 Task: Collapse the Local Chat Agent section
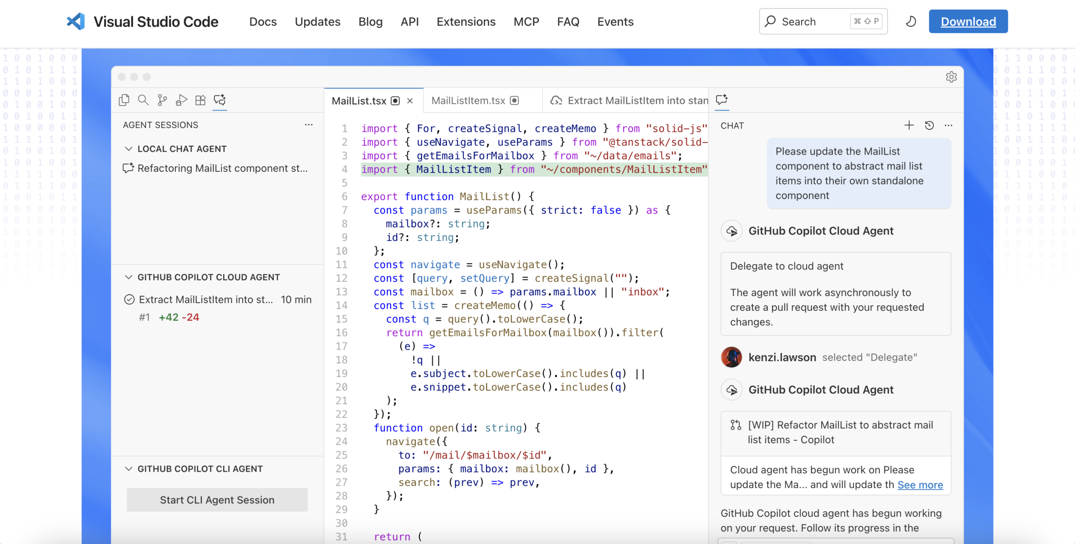[129, 149]
